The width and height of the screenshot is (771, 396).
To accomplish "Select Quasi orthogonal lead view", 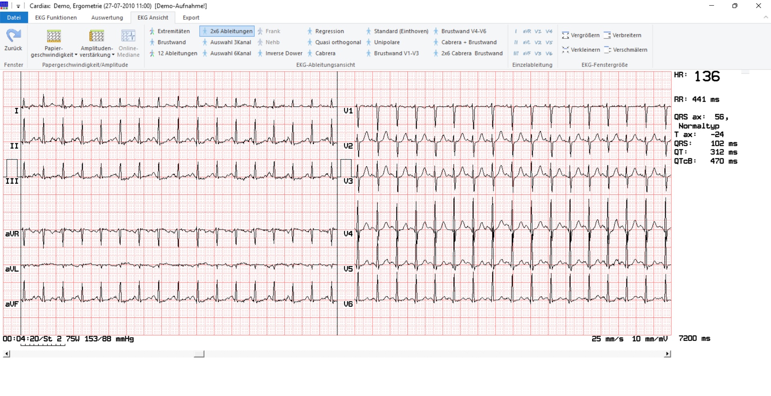I will tap(334, 42).
